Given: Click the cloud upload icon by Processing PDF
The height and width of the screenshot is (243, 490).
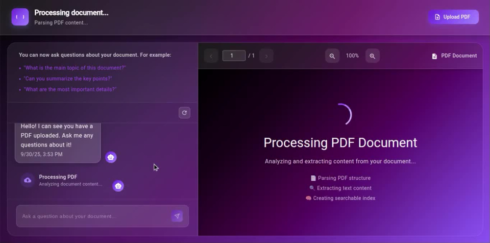Looking at the screenshot, I should pos(27,180).
